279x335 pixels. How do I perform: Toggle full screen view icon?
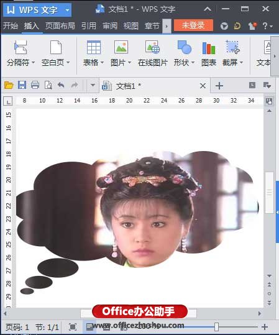[x=73, y=327]
